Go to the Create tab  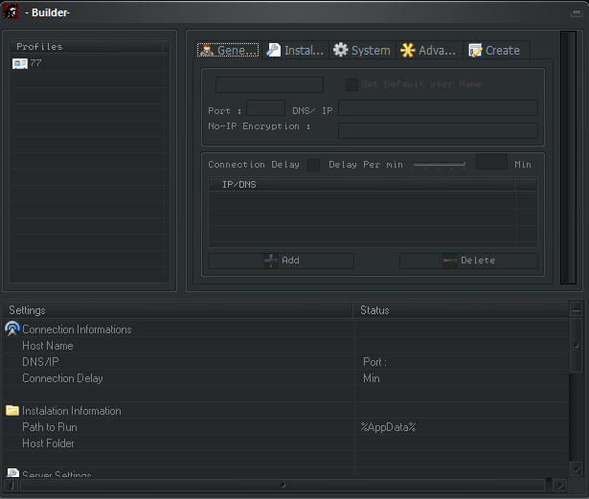pos(497,50)
